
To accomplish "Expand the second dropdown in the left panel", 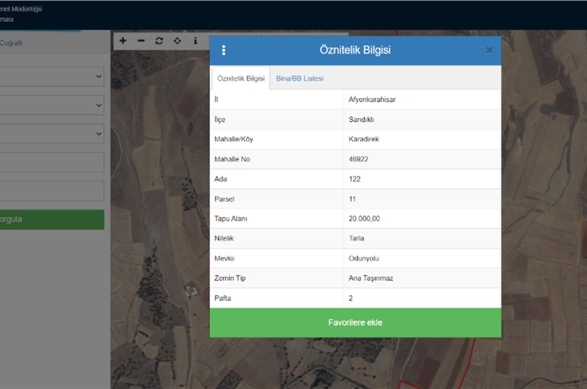I will pyautogui.click(x=52, y=105).
